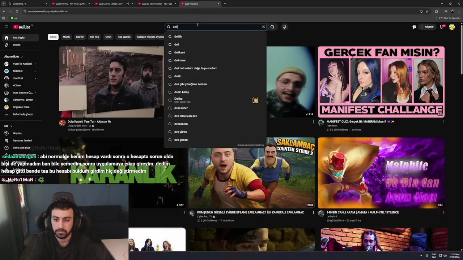Open the Freyawle channel name link
Image resolution: width=463 pixels, height=260 pixels.
[x=332, y=126]
